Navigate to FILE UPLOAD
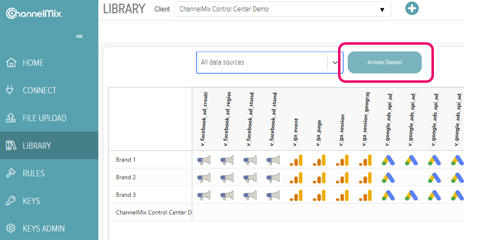 pos(49,118)
